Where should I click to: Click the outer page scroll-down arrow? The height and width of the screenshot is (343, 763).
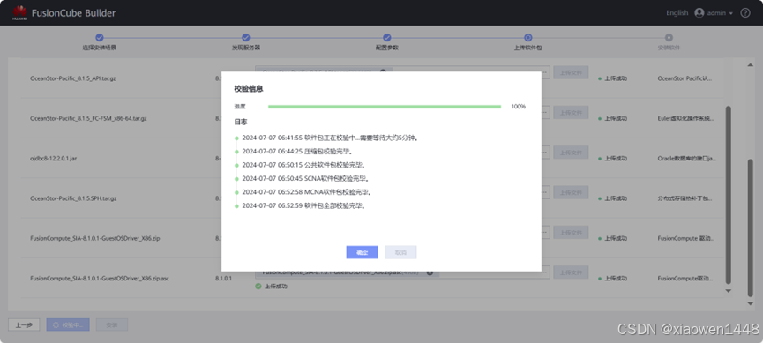click(x=750, y=304)
